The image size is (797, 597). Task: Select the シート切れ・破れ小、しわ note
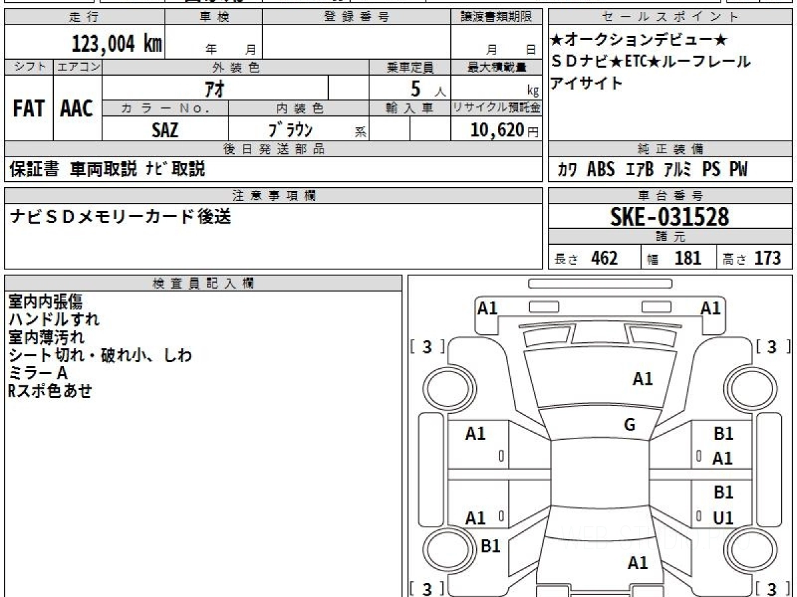point(100,356)
